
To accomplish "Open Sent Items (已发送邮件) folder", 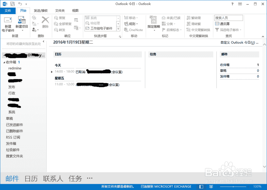I will tap(14, 125).
